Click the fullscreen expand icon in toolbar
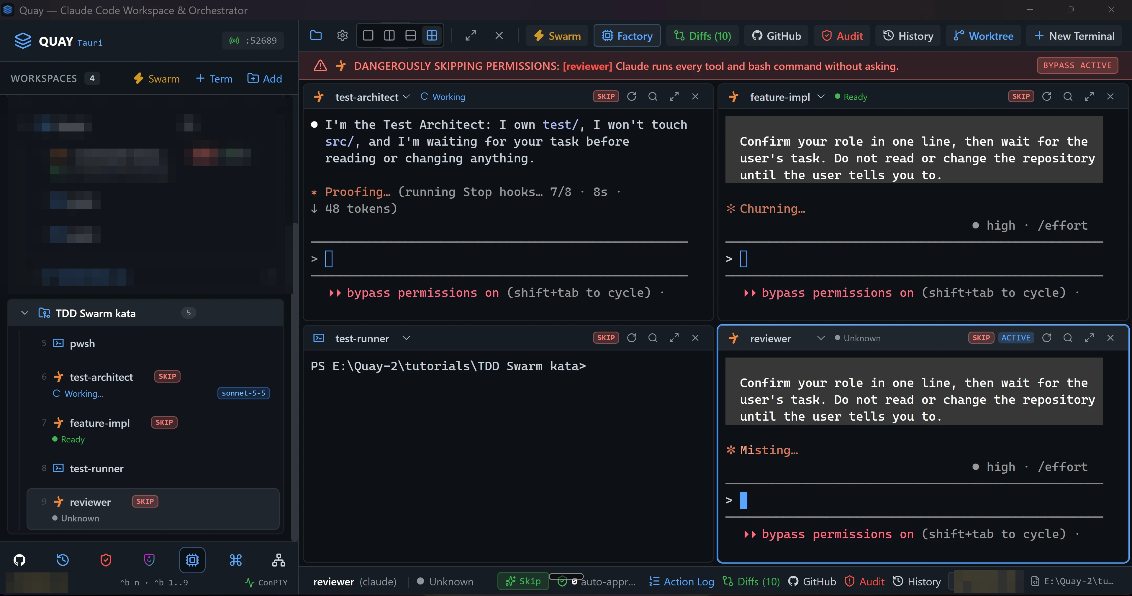The image size is (1132, 596). (471, 36)
